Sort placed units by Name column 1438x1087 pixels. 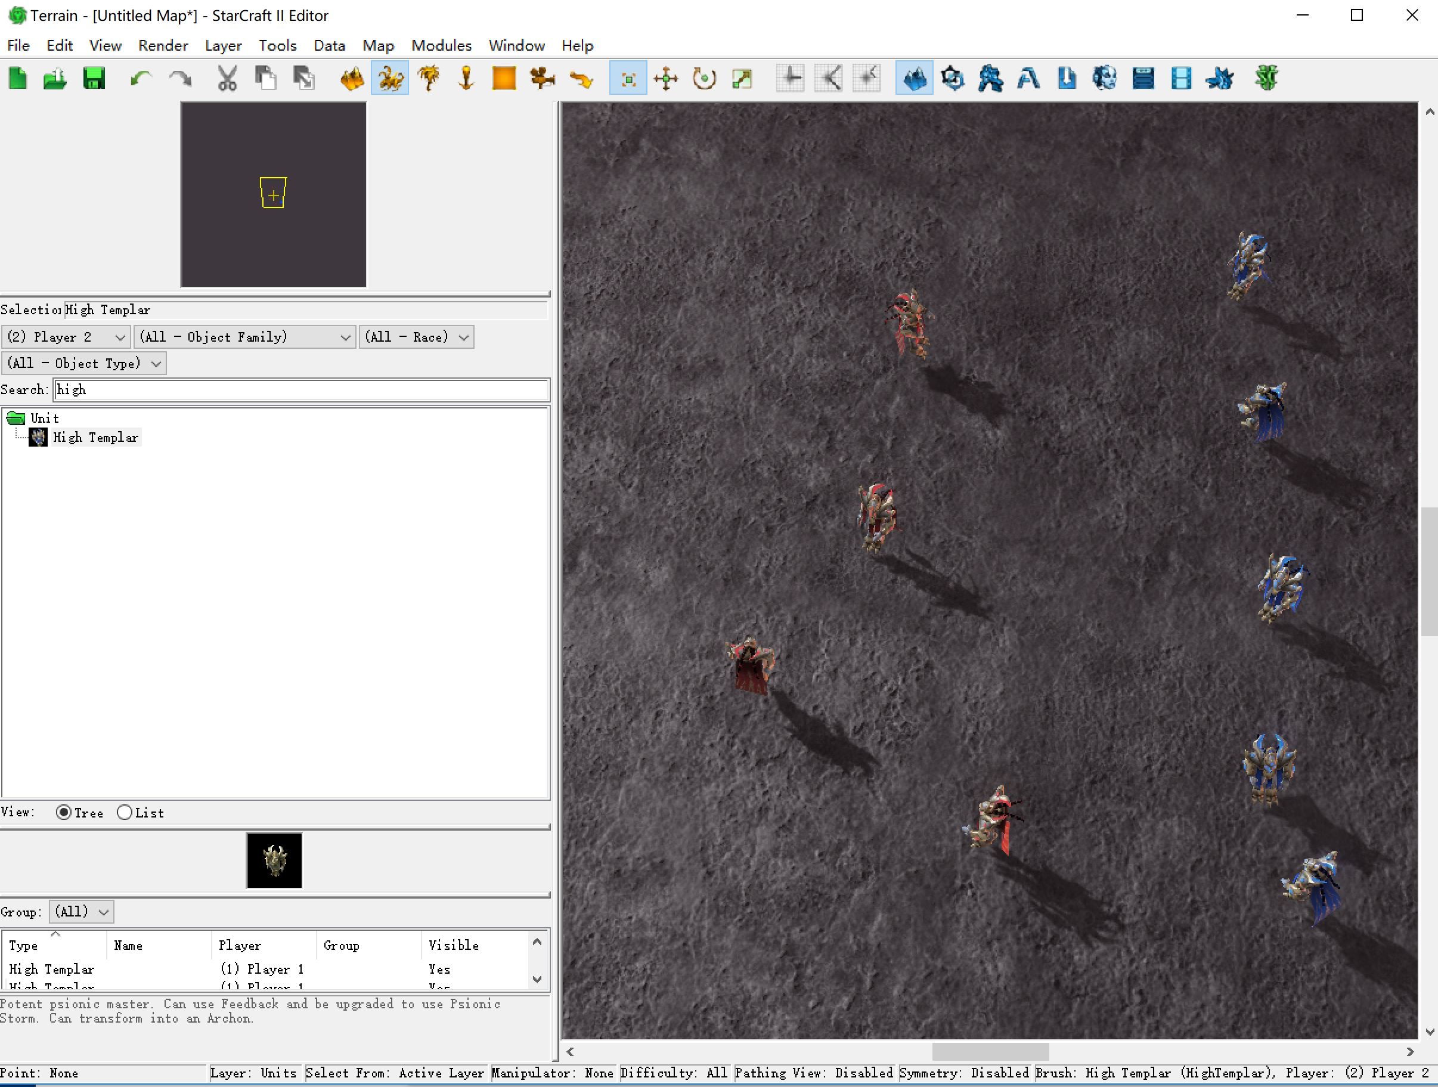[x=159, y=945]
